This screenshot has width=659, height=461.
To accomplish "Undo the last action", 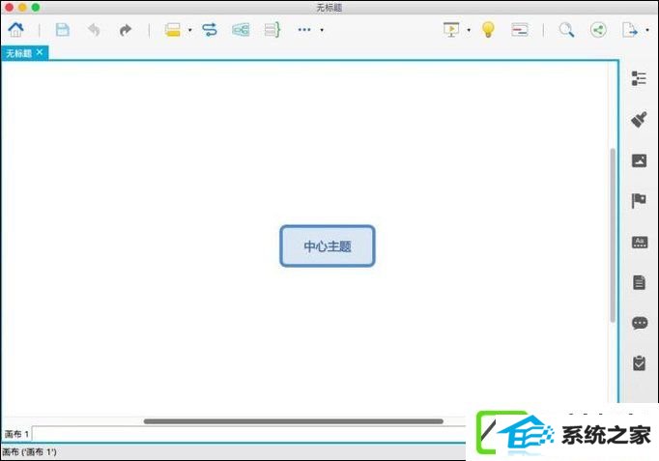I will (x=94, y=30).
